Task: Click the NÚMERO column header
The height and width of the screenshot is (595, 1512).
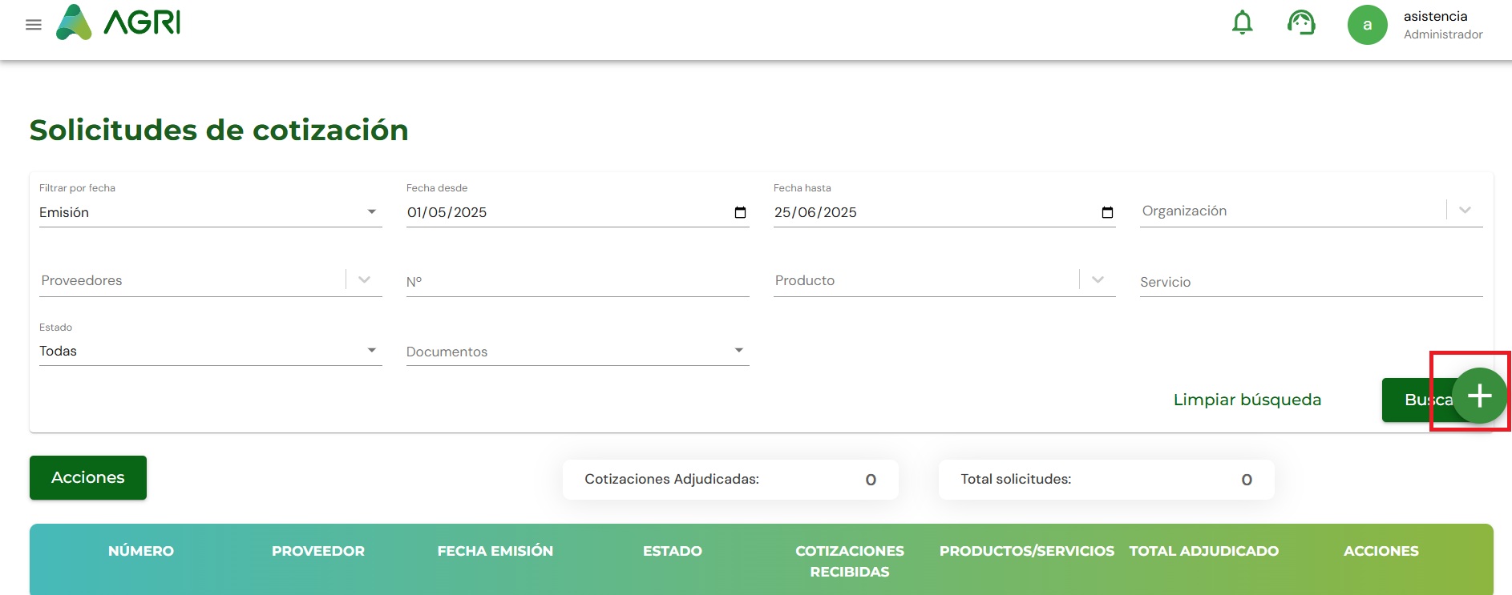Action: [141, 551]
